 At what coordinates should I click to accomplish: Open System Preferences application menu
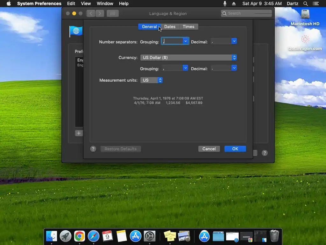point(39,4)
